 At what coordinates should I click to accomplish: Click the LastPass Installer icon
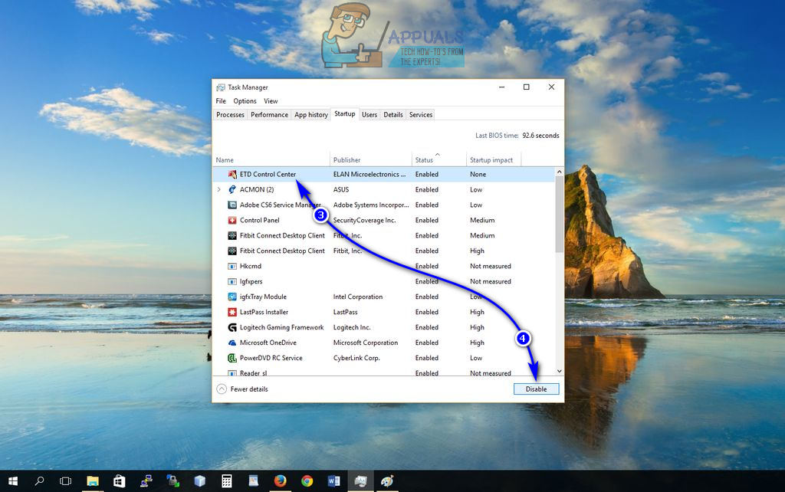(x=232, y=312)
